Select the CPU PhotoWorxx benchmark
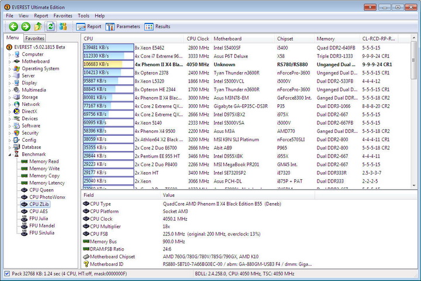Viewport: 421px width, 281px height. (43, 197)
